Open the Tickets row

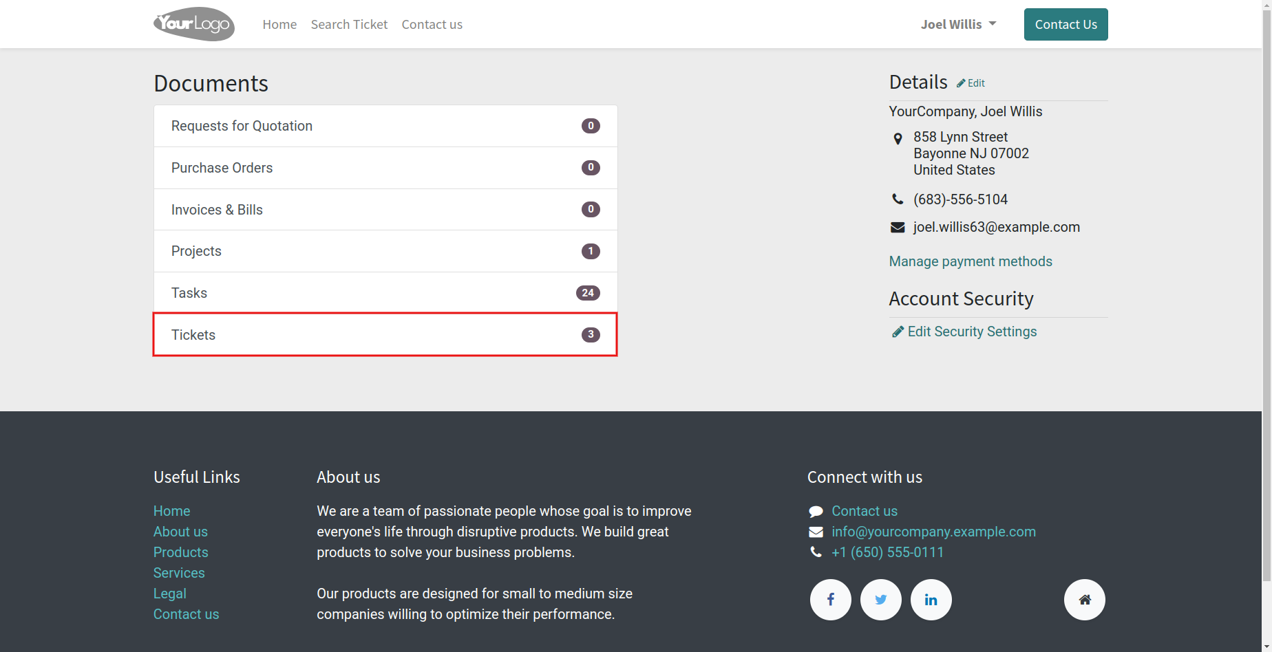(385, 335)
